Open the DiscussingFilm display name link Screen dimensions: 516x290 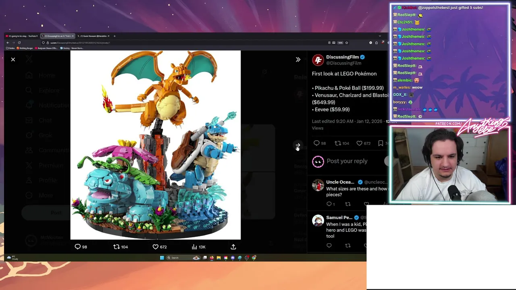[342, 57]
